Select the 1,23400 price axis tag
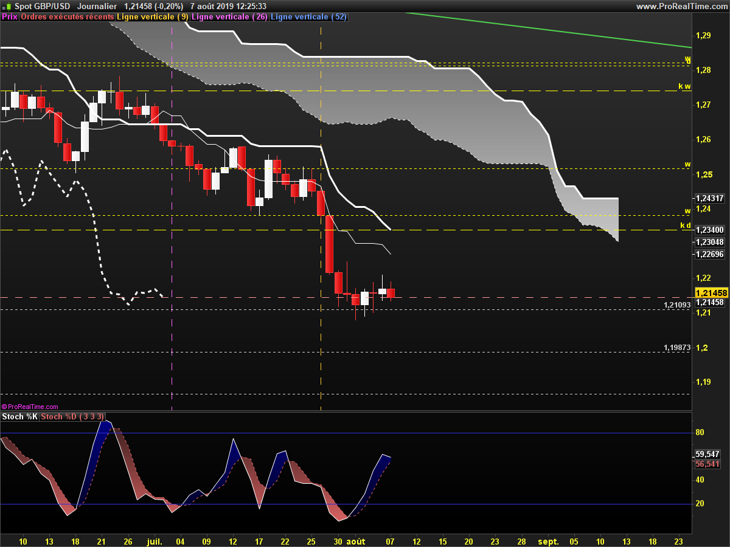Screen dimensions: 730x547 (x=710, y=230)
